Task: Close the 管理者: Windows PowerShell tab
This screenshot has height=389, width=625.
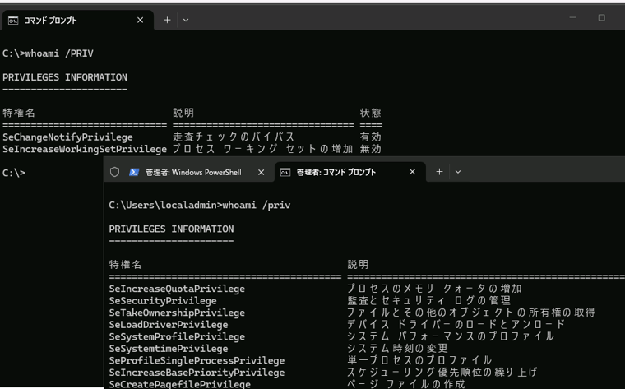Action: tap(261, 172)
